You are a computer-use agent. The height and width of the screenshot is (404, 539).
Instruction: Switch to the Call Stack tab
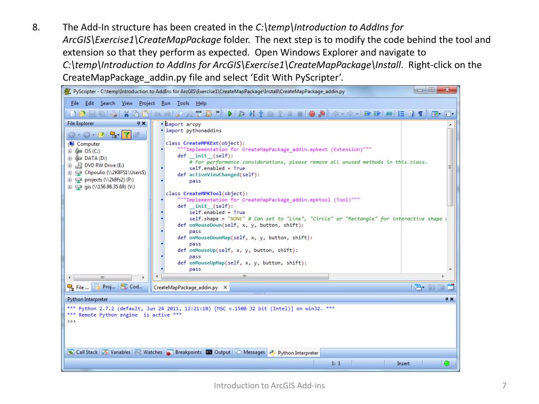tap(83, 352)
